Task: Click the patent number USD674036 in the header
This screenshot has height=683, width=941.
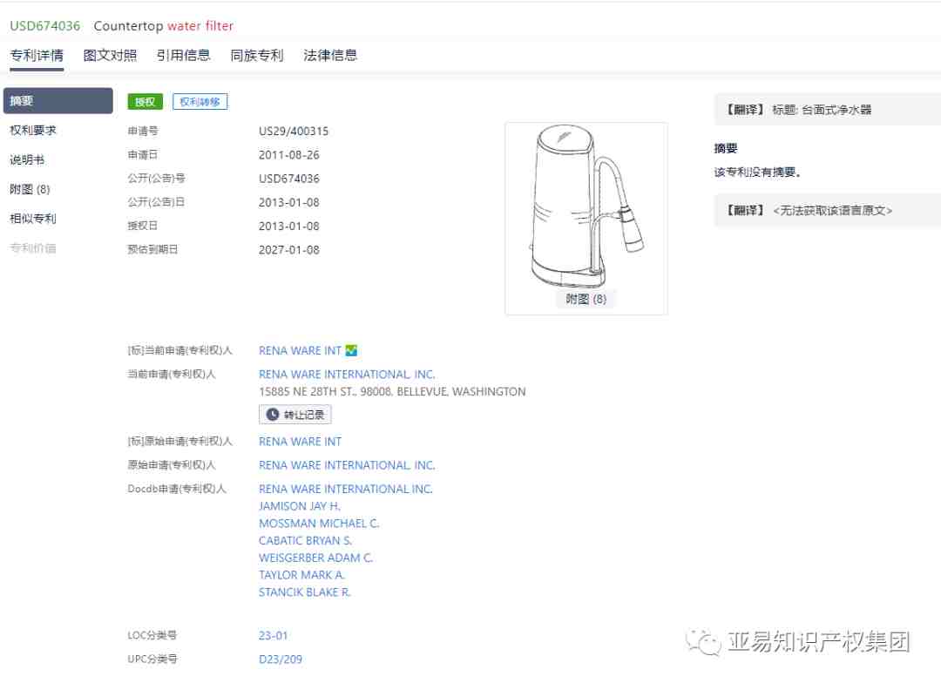Action: (x=45, y=26)
